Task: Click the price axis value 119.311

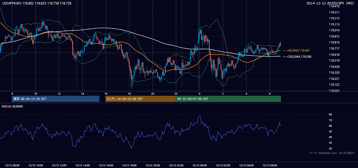Action: (334, 12)
